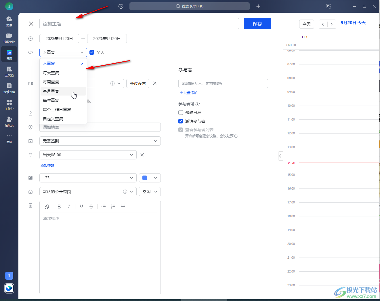Toggle underline formatting in description
The width and height of the screenshot is (380, 301).
[81, 207]
